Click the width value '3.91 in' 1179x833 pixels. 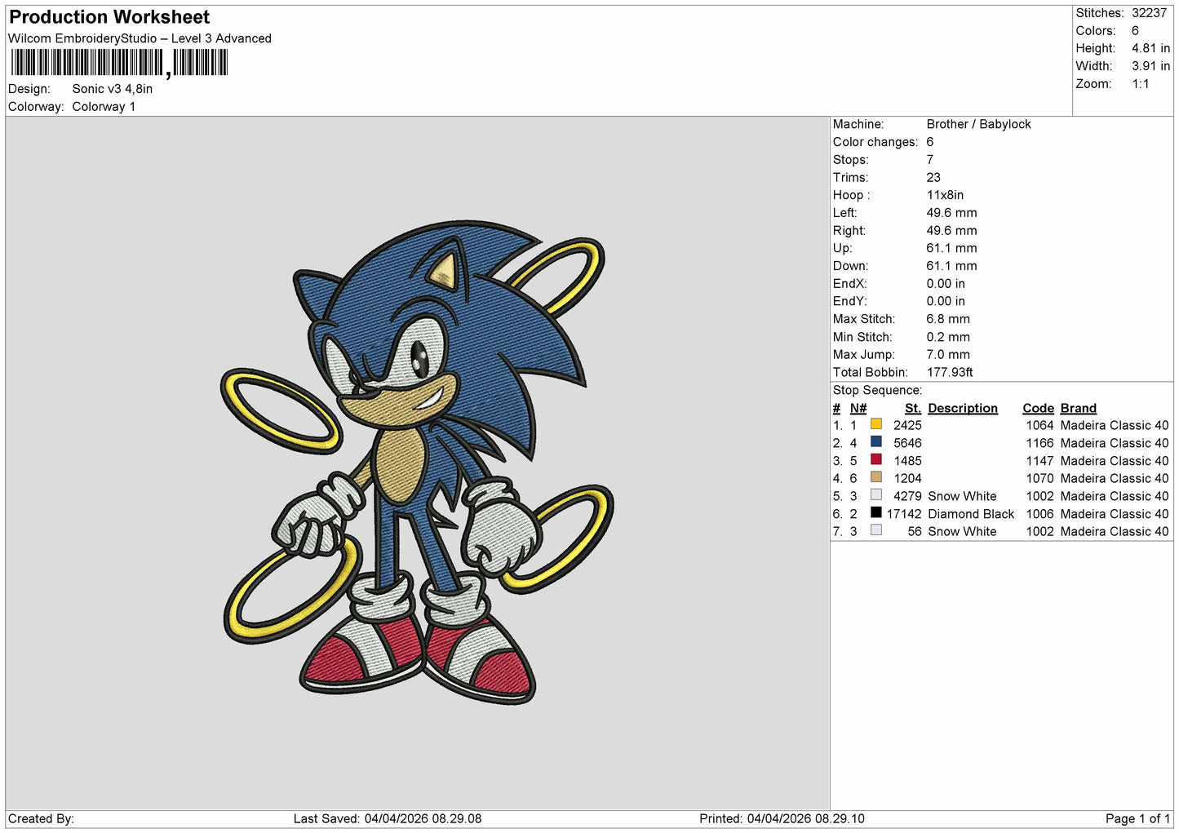pos(1150,66)
